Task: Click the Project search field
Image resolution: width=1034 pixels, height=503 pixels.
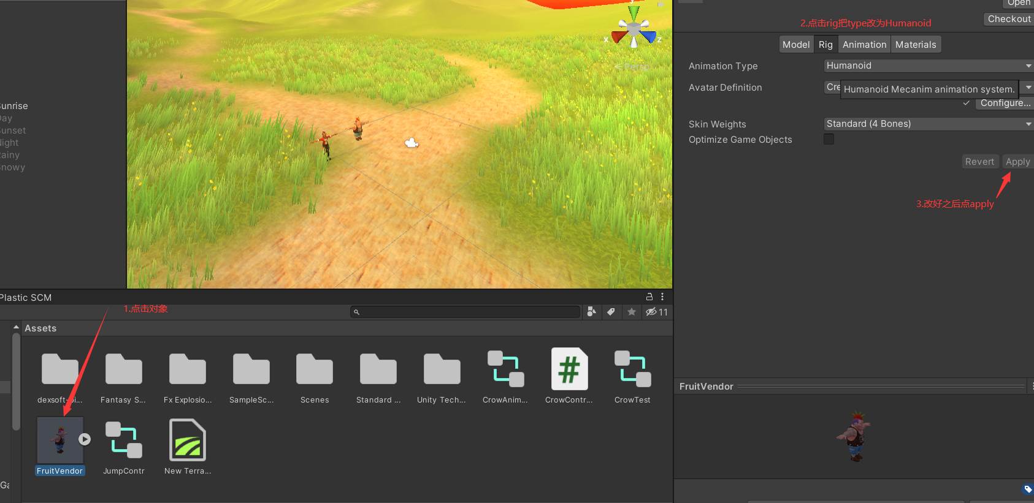Action: pos(465,312)
